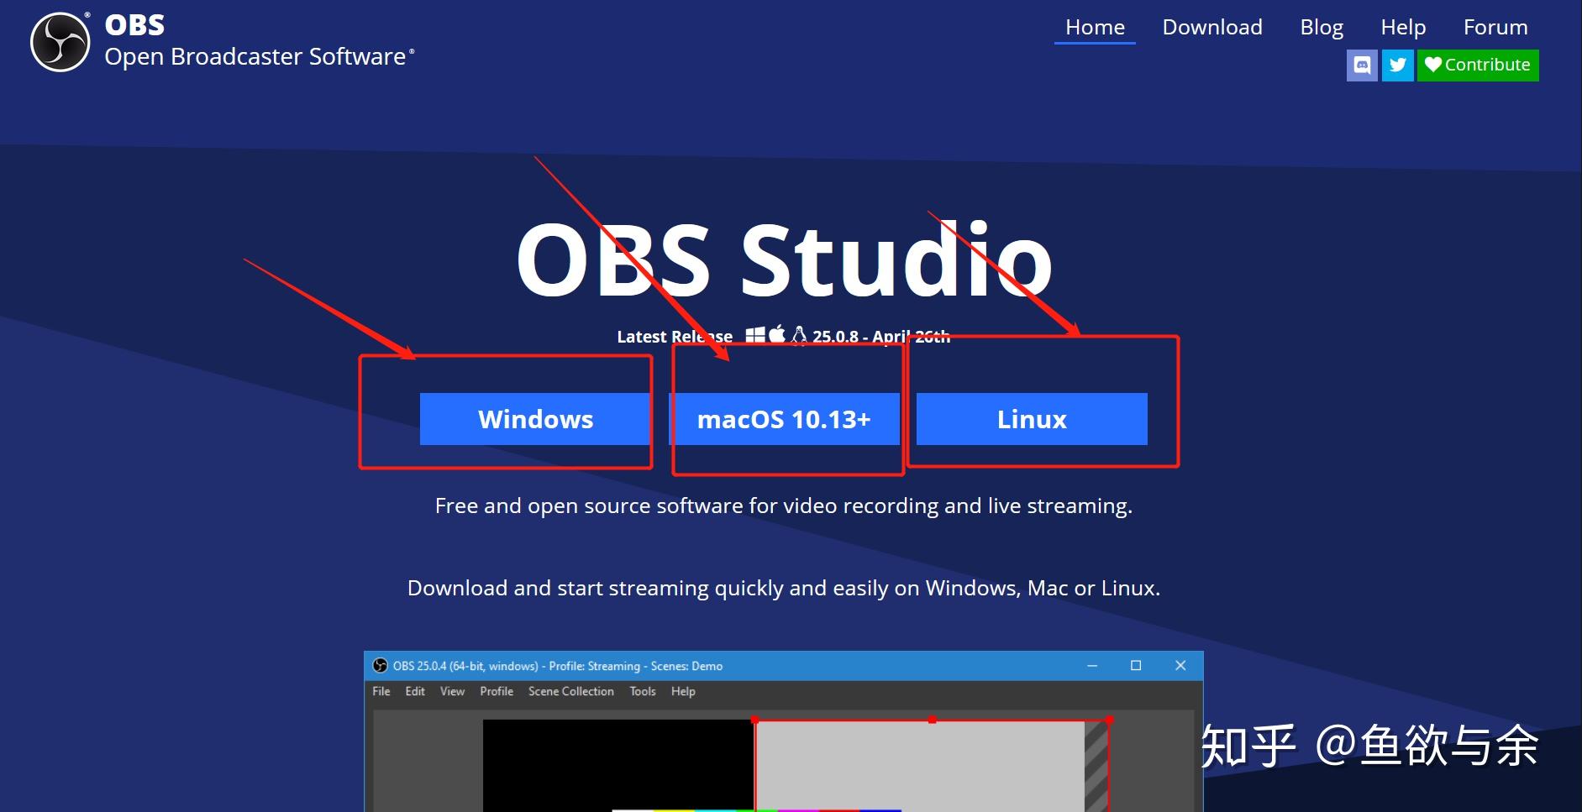The image size is (1582, 812).
Task: Open the Discord icon link
Action: tap(1362, 65)
